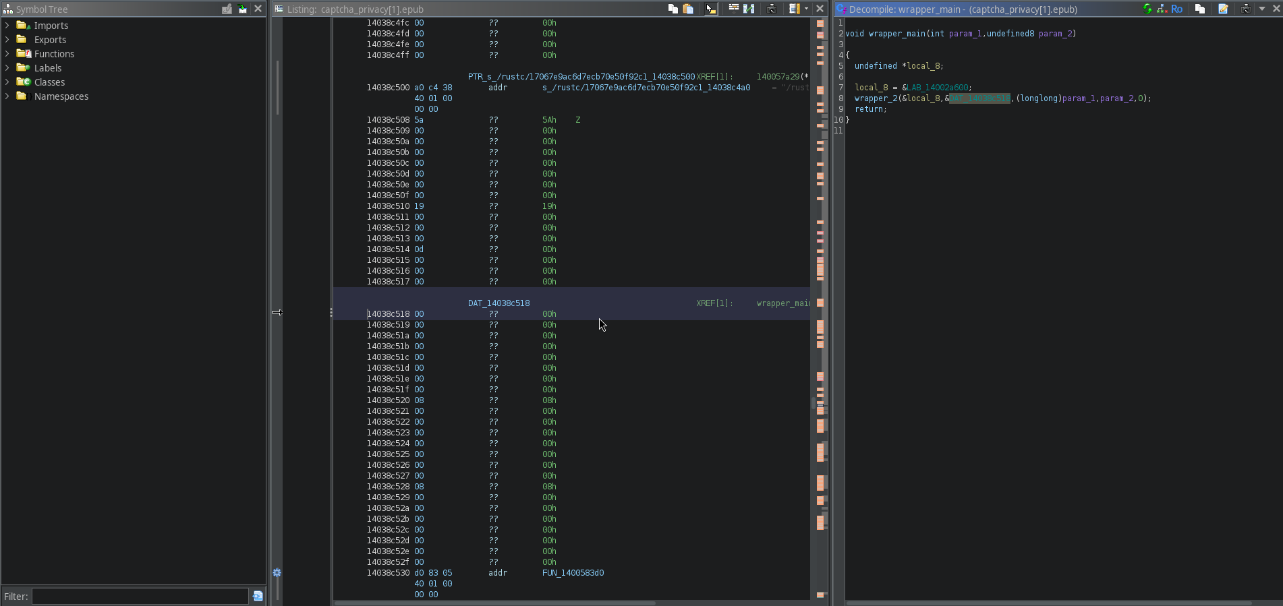
Task: Toggle Symbol Tree navigation on incoming location
Action: coord(242,9)
